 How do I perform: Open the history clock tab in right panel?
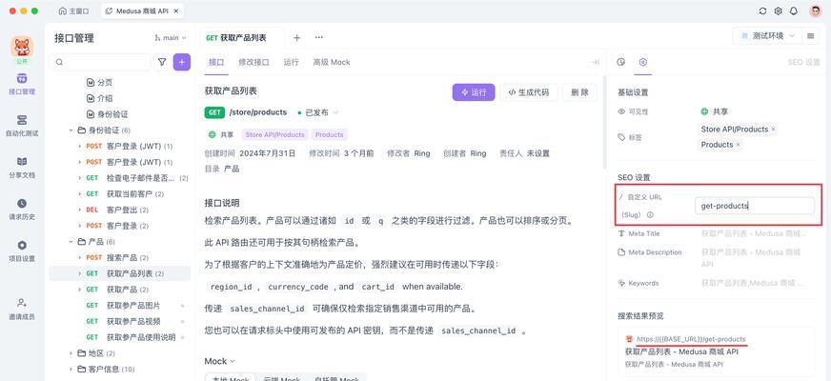pos(621,62)
